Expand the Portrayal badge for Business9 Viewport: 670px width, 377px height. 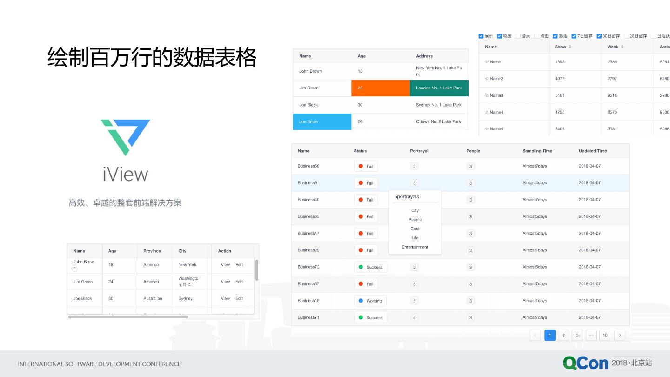pos(415,183)
